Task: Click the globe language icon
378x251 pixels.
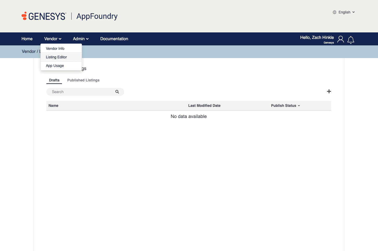Action: (334, 12)
